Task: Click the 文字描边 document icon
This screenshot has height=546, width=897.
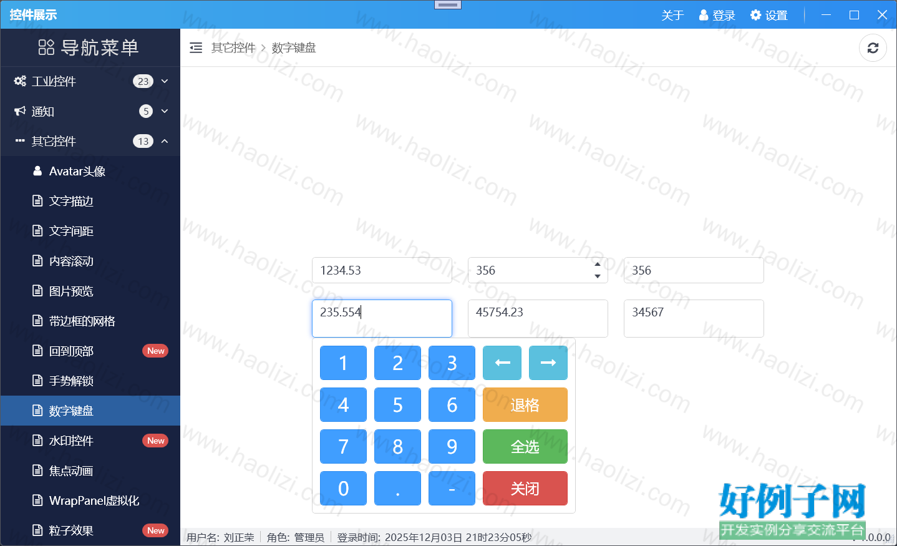Action: pos(37,201)
